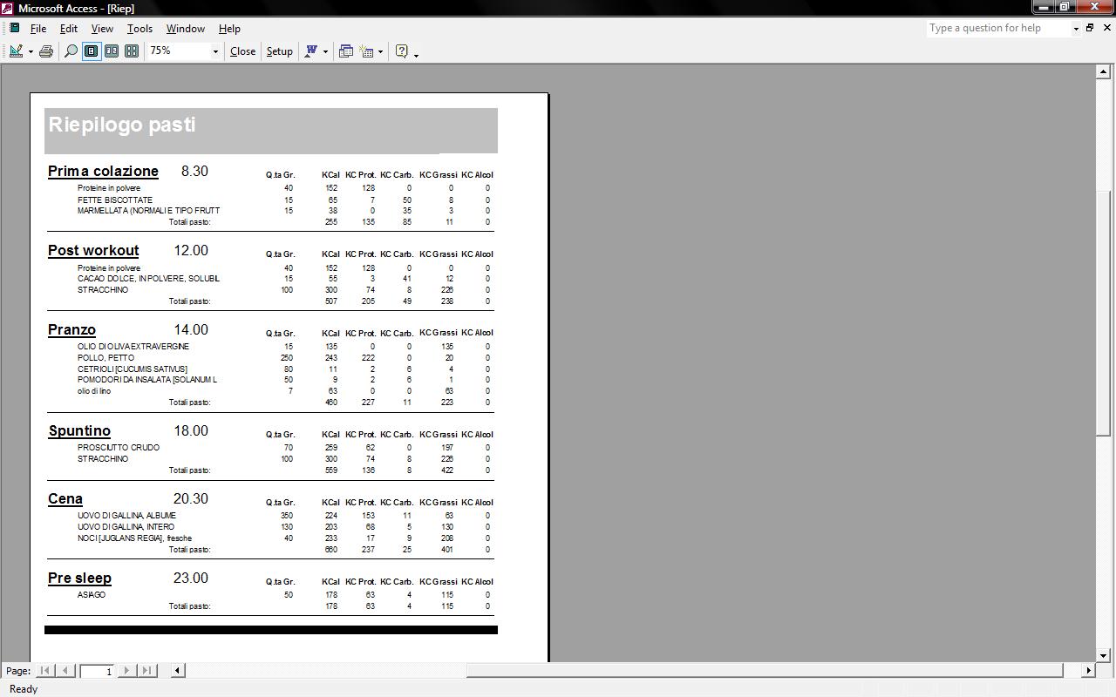Go to next page arrow
Viewport: 1116px width, 697px height.
(126, 670)
